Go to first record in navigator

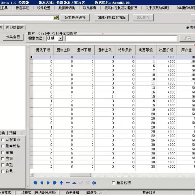point(35,183)
